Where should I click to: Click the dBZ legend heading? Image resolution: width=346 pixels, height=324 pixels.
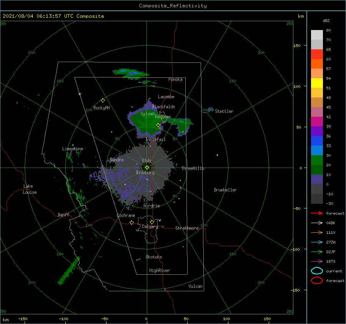click(x=326, y=20)
